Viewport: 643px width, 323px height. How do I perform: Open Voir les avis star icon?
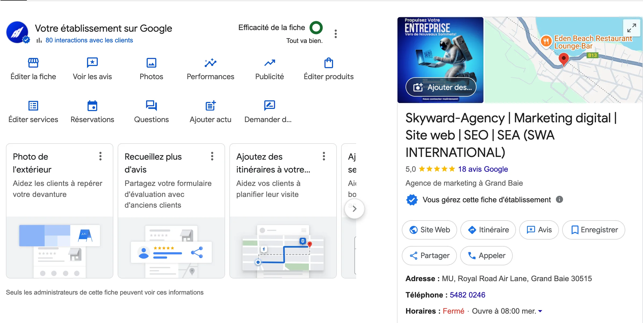coord(92,63)
